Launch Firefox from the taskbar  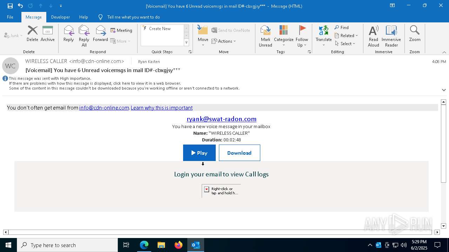pyautogui.click(x=179, y=245)
